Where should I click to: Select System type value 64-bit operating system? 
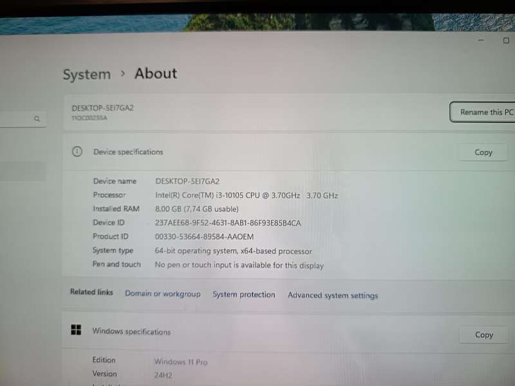pyautogui.click(x=233, y=251)
